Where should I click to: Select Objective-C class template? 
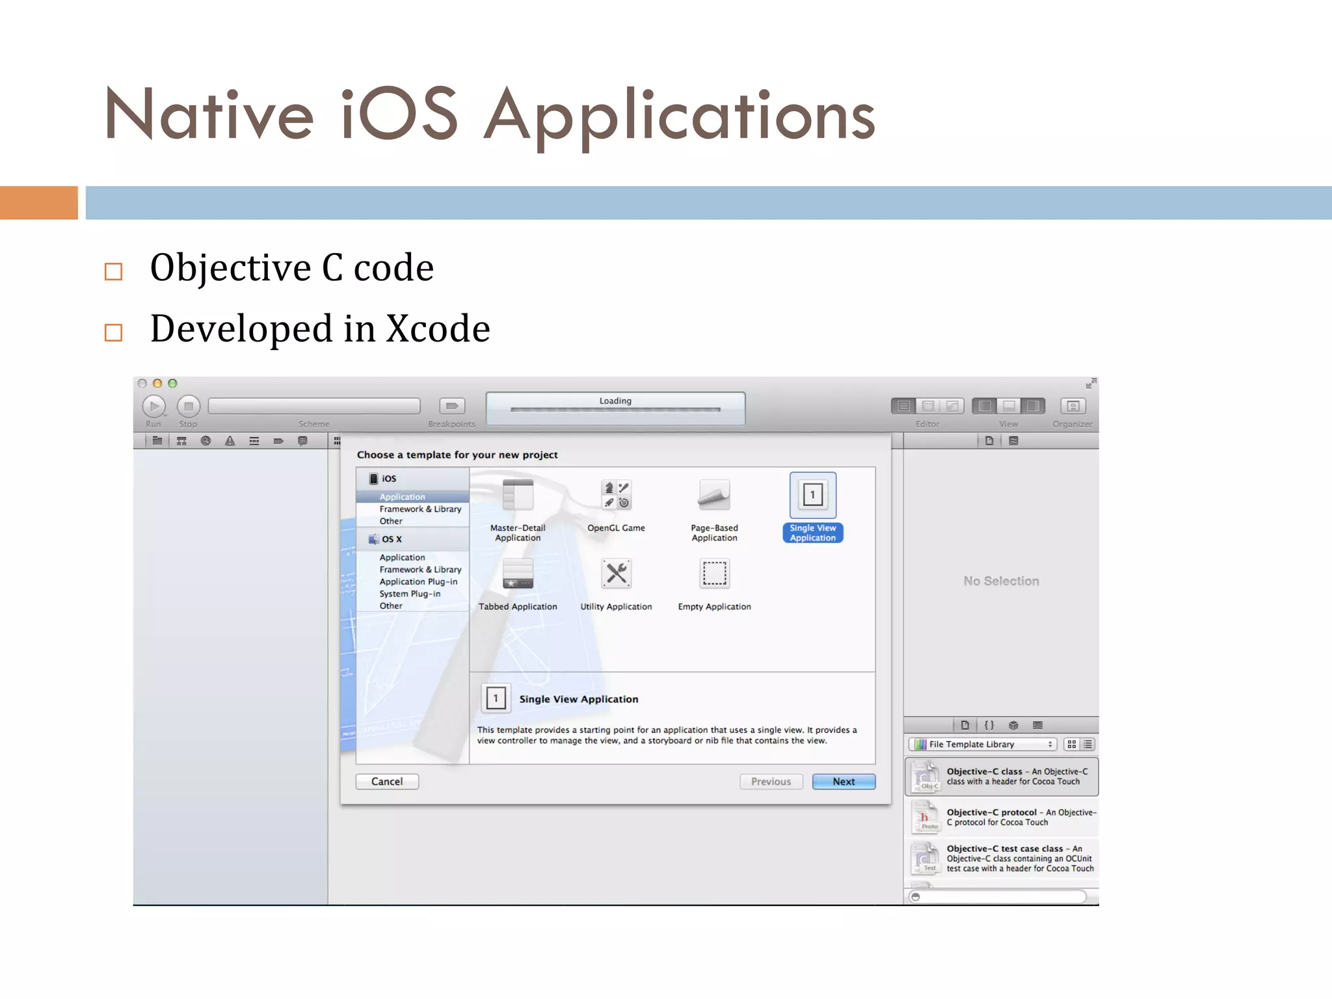[1002, 777]
